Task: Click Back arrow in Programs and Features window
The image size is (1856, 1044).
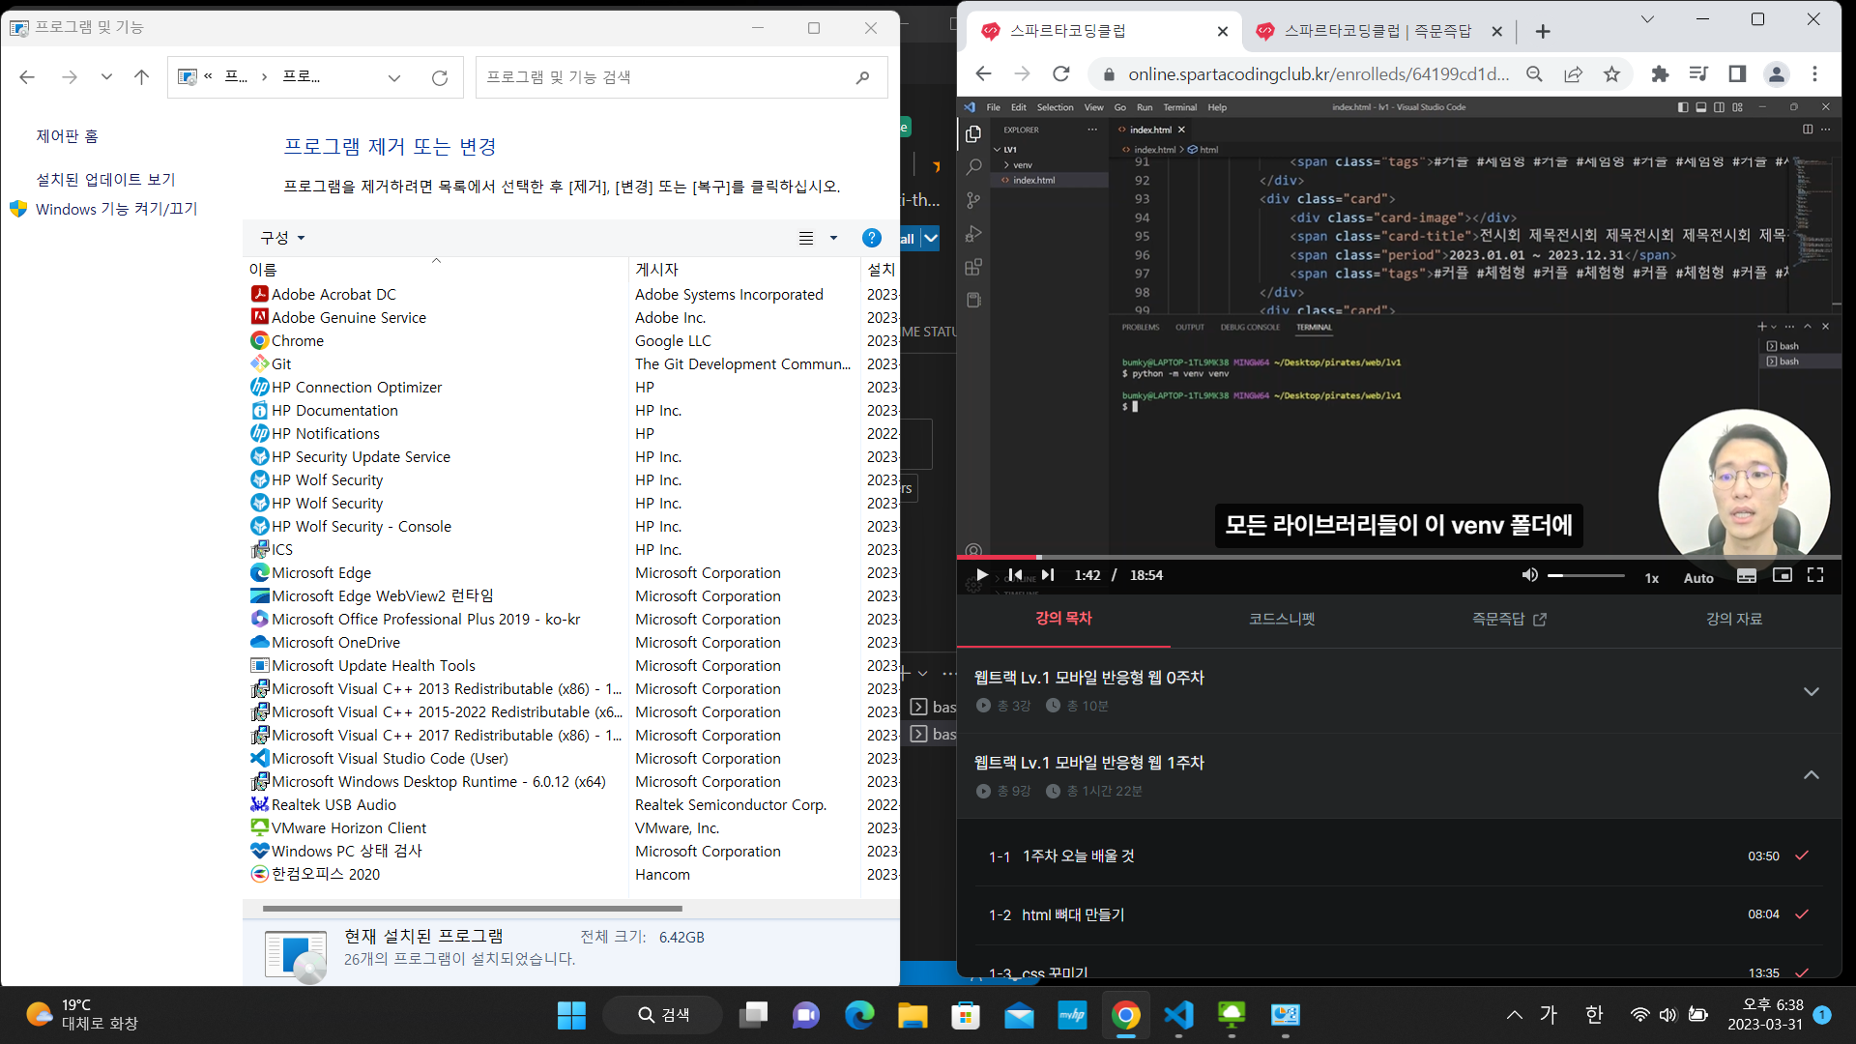Action: [27, 77]
